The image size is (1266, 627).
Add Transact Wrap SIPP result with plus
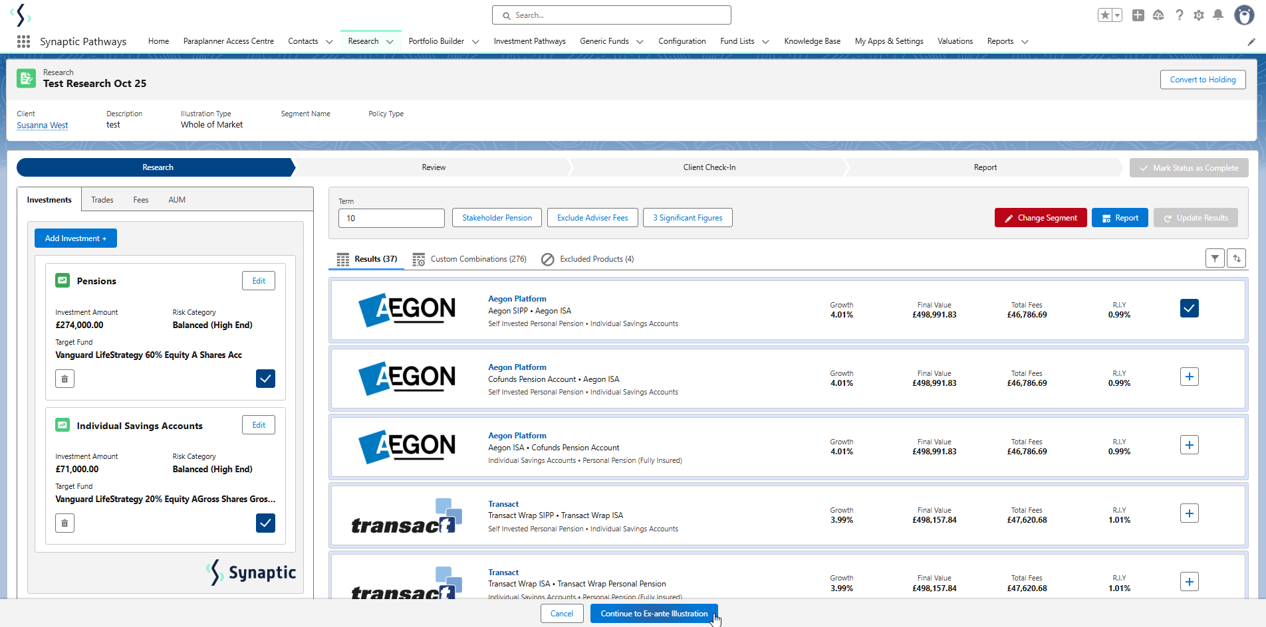1190,513
